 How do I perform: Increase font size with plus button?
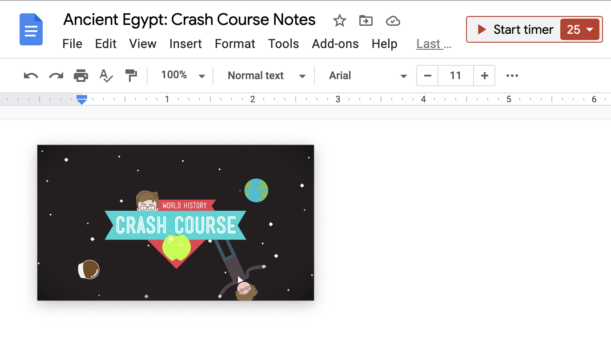[x=484, y=76]
